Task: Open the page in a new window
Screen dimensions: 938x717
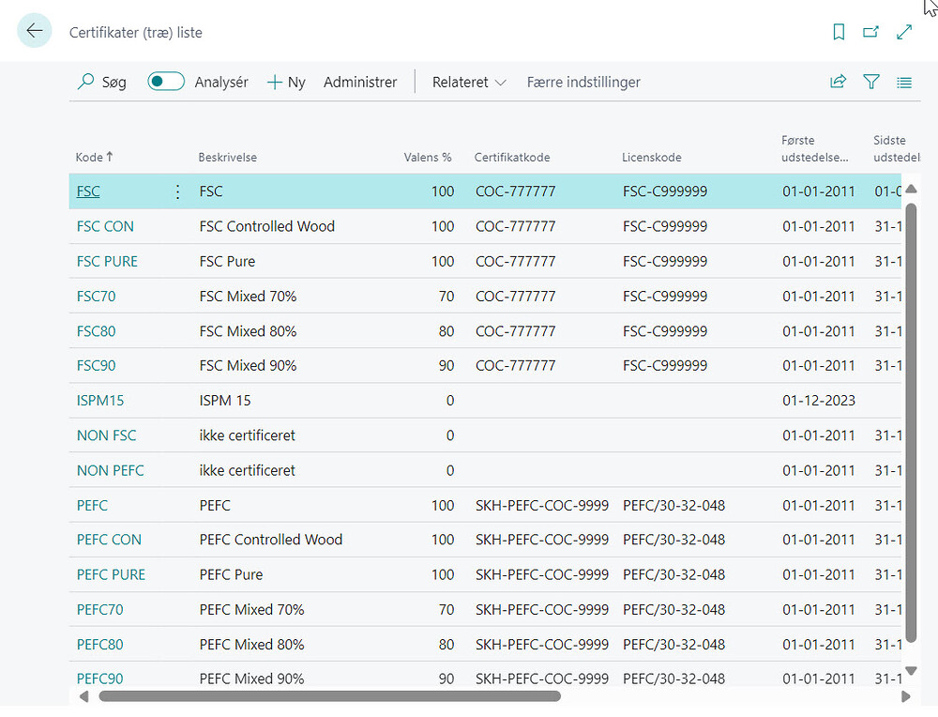Action: 871,32
